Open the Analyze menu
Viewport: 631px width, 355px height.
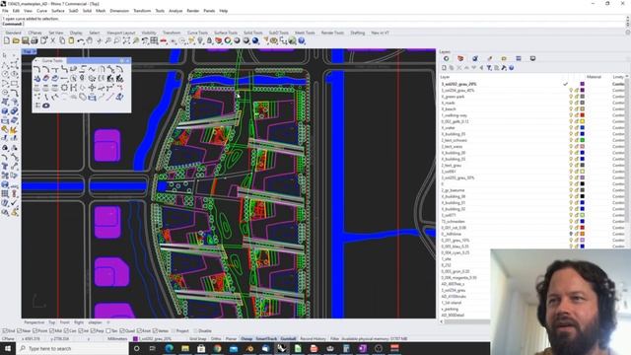click(x=175, y=11)
